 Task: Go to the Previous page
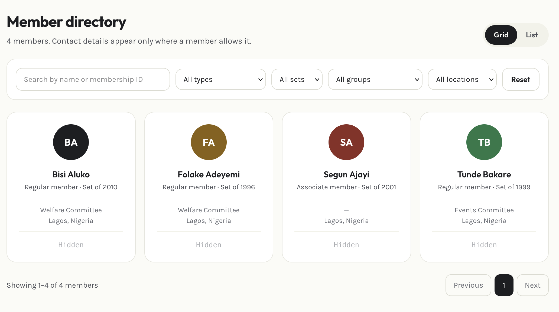[x=468, y=285]
